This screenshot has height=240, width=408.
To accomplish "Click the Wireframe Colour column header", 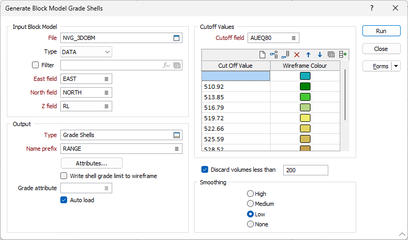I will (x=305, y=66).
